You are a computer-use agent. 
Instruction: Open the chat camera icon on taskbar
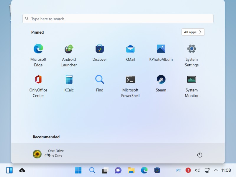[118, 171]
